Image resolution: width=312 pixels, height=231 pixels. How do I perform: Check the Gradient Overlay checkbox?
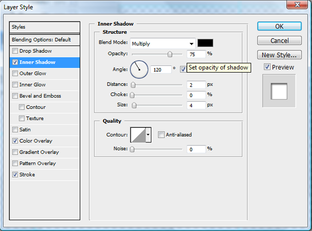point(15,152)
